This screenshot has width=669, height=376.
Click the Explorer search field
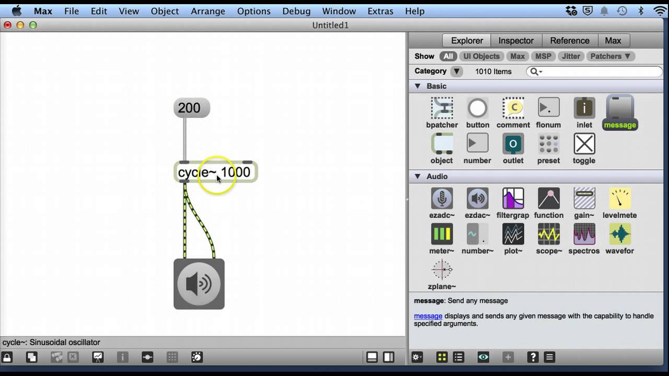(x=594, y=72)
